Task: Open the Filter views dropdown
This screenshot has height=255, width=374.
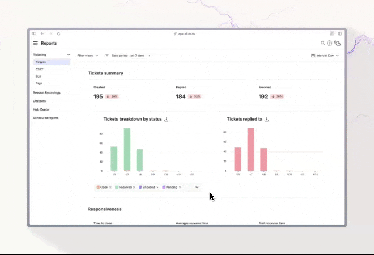Action: click(x=88, y=55)
